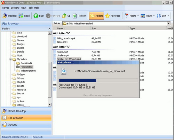Image resolution: width=174 pixels, height=140 pixels.
Task: Switch to Phone Desktop section
Action: pyautogui.click(x=26, y=111)
